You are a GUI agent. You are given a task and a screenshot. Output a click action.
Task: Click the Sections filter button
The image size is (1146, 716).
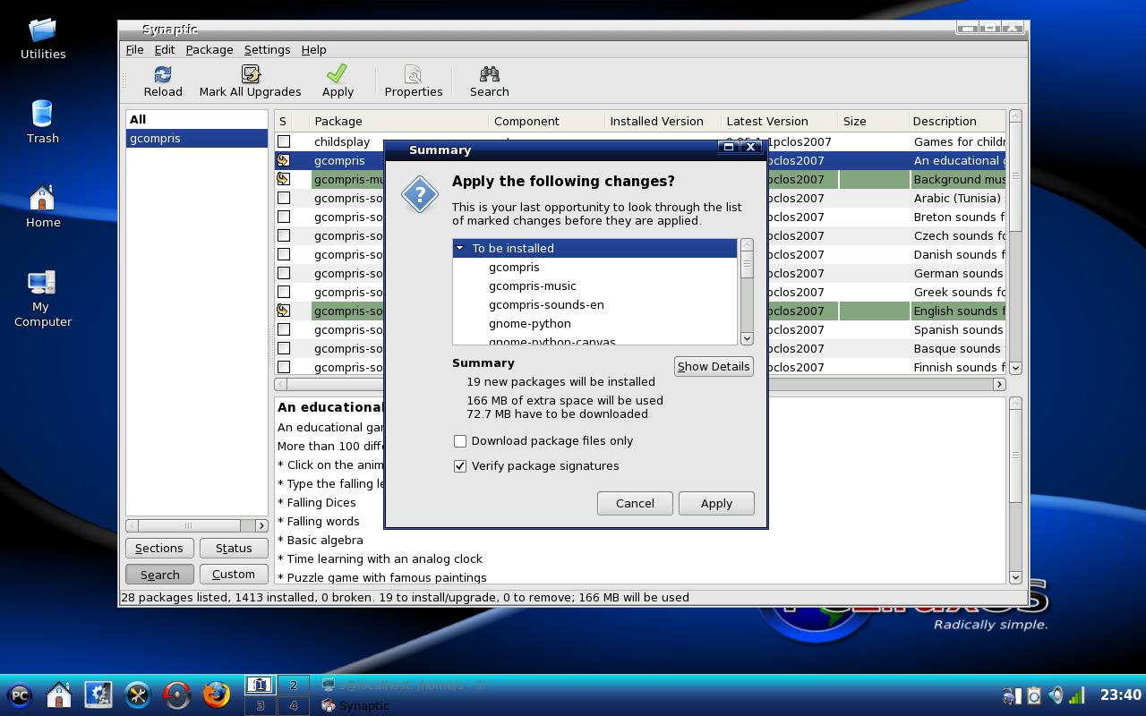point(159,549)
